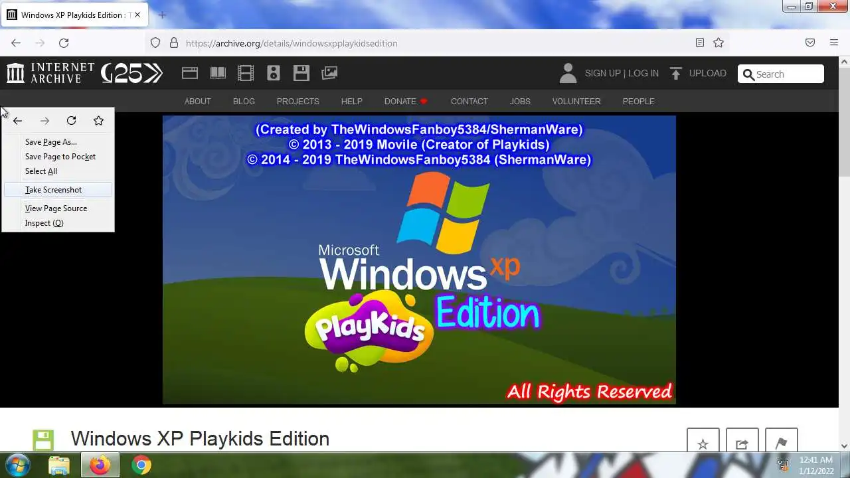Viewport: 850px width, 478px height.
Task: Click the Favorite star button on item
Action: pyautogui.click(x=703, y=441)
